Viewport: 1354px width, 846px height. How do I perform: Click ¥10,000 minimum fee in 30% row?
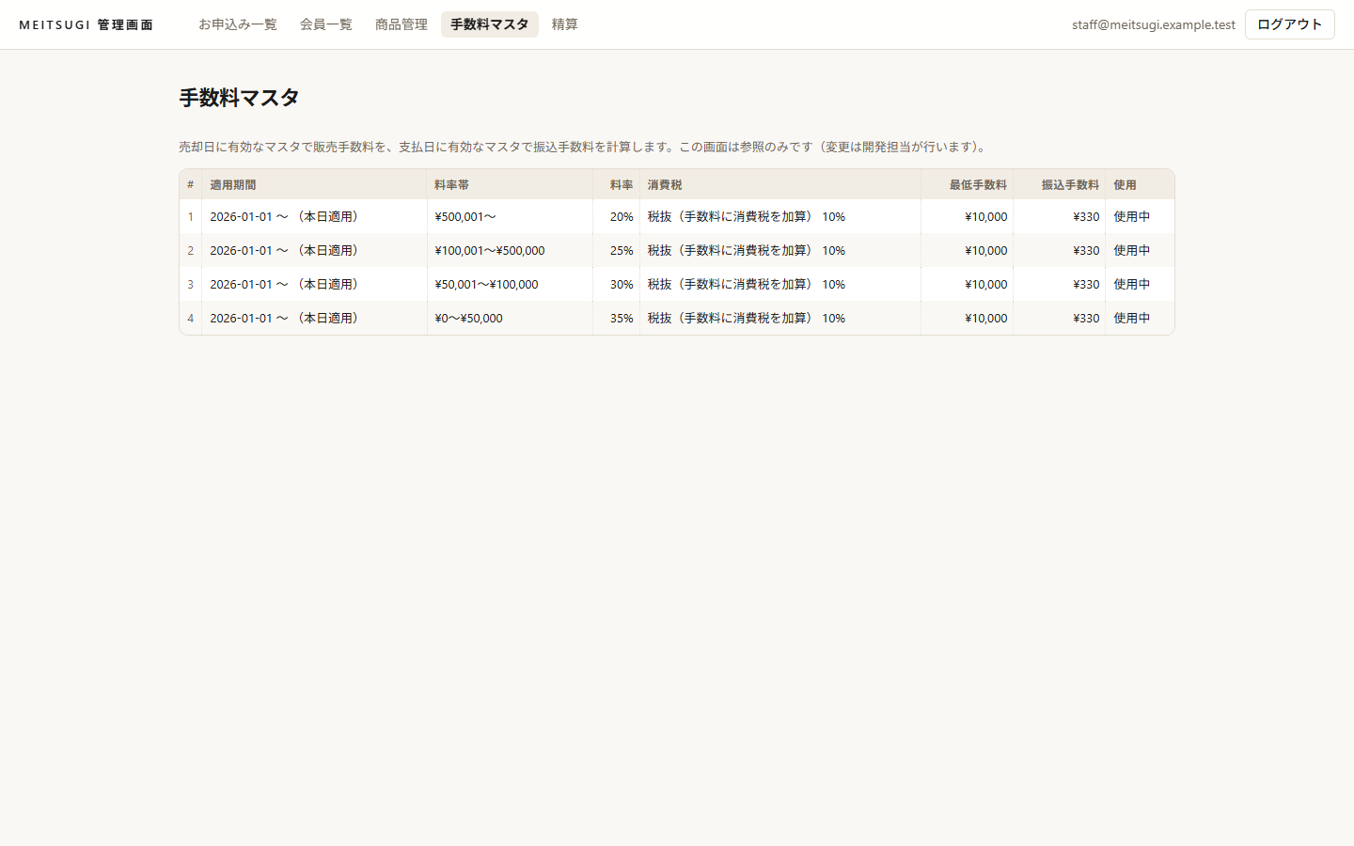click(x=986, y=284)
